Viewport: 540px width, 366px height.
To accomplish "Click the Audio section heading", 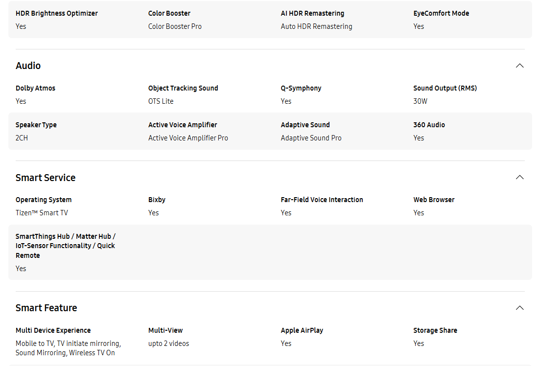I will coord(28,66).
